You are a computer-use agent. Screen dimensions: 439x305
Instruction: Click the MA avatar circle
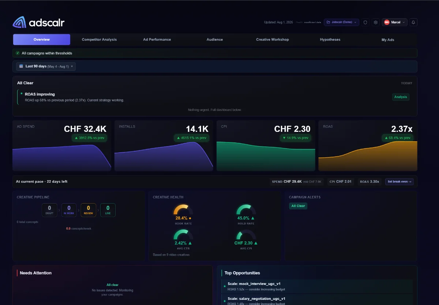pos(387,22)
